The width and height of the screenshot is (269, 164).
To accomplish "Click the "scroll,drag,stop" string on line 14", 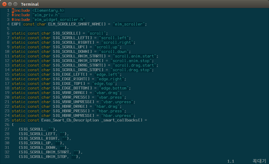I will point(131,70).
